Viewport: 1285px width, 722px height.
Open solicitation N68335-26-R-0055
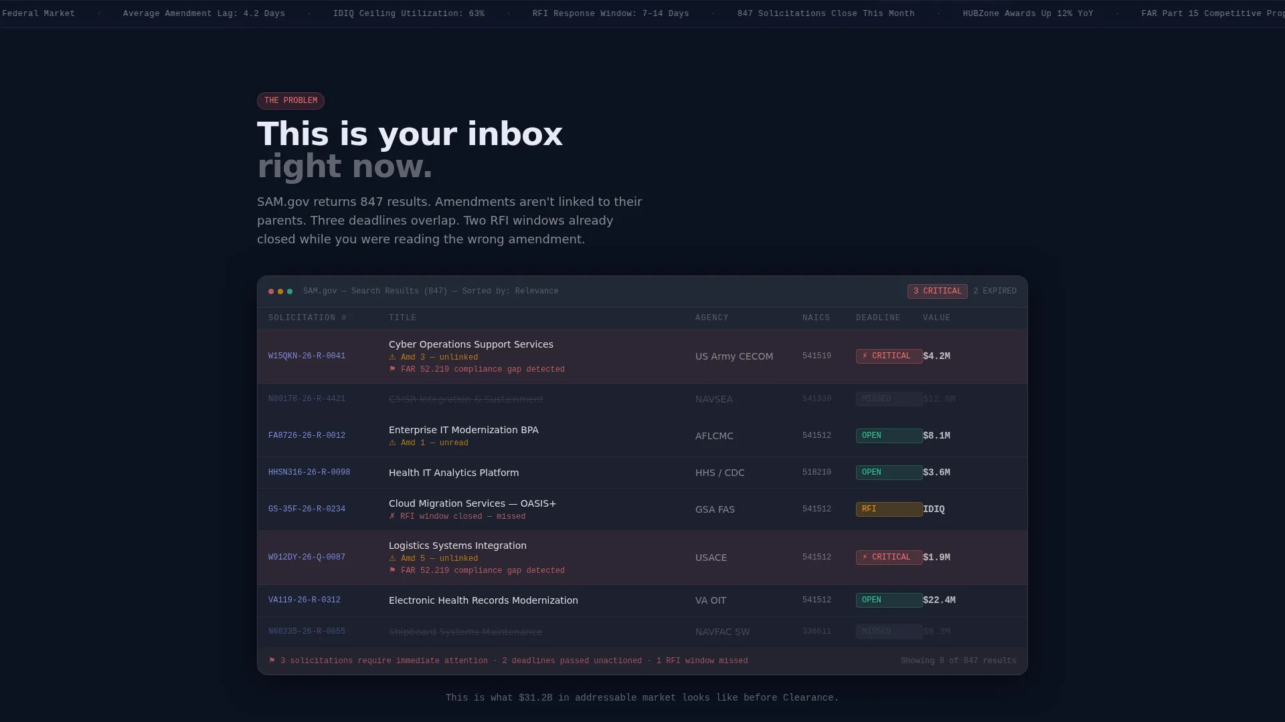point(307,632)
